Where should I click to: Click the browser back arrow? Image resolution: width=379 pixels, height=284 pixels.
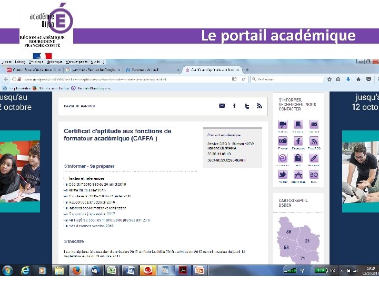tap(6, 79)
